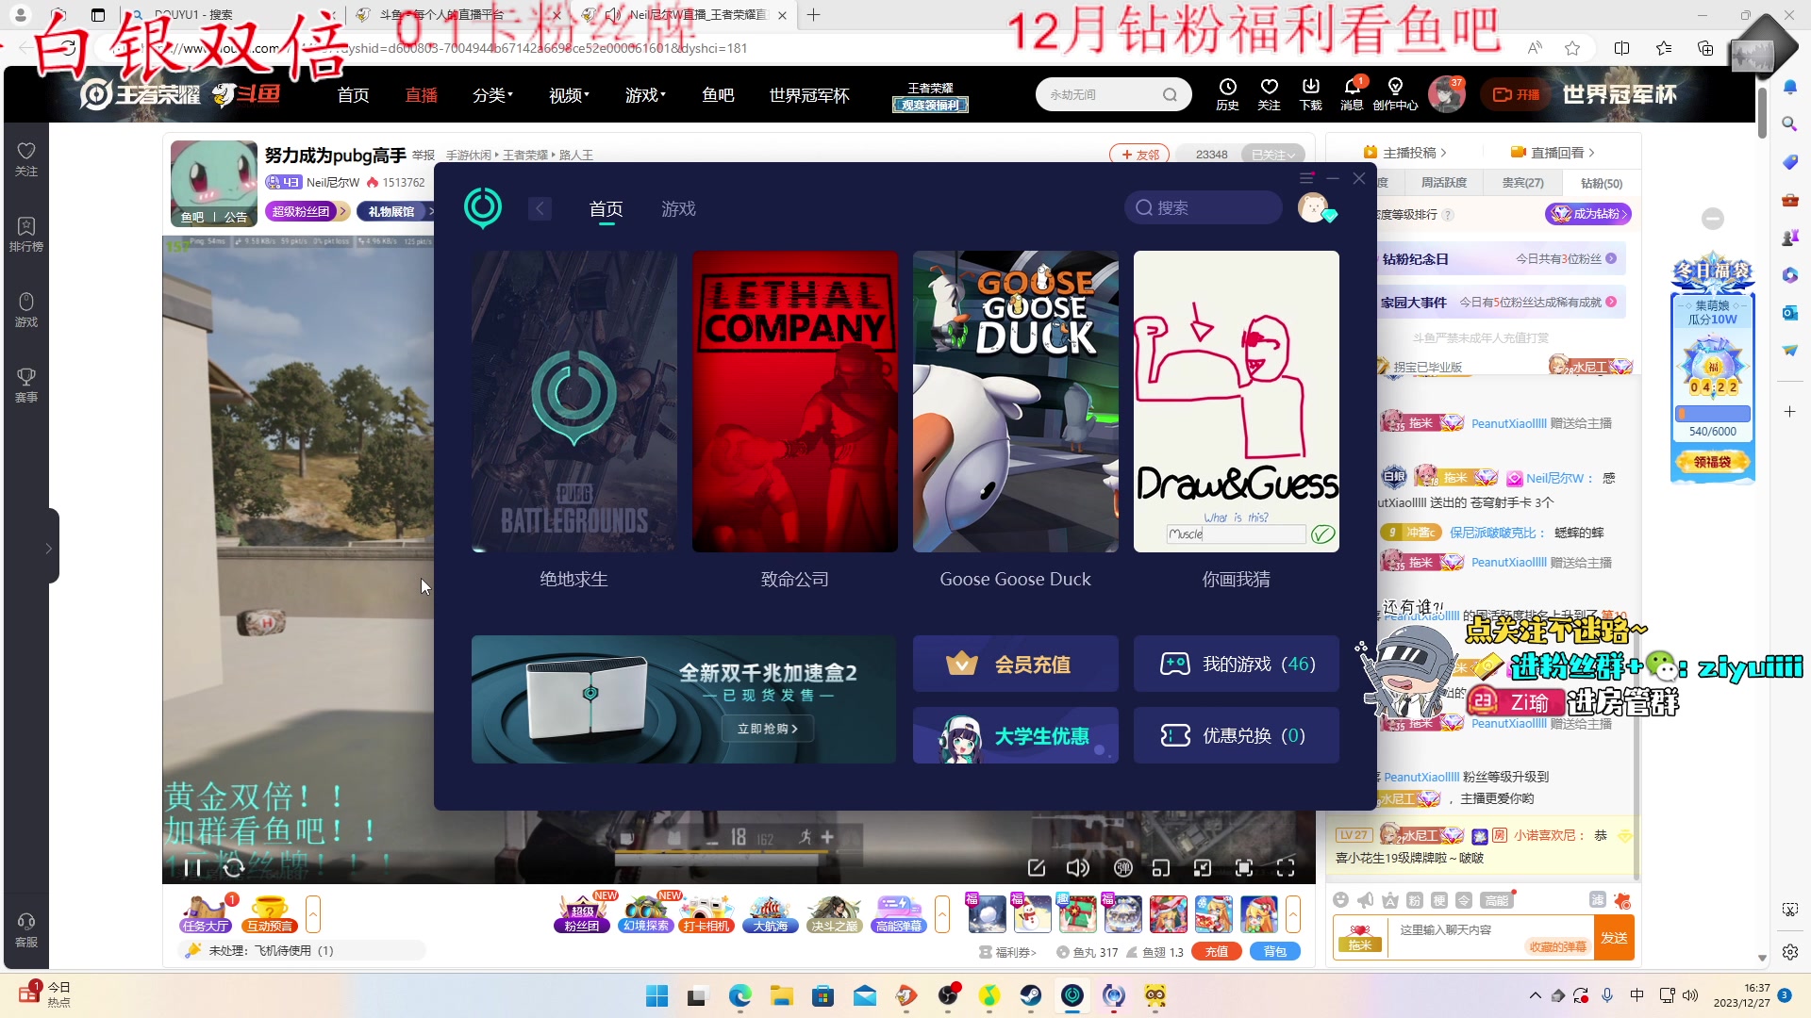Open 直播回看 link
1811x1018 pixels.
click(x=1553, y=153)
